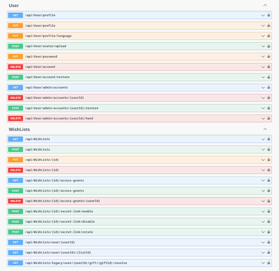Click lock on secret-link/enable endpoint
Screen dimensions: 279x271
268,211
